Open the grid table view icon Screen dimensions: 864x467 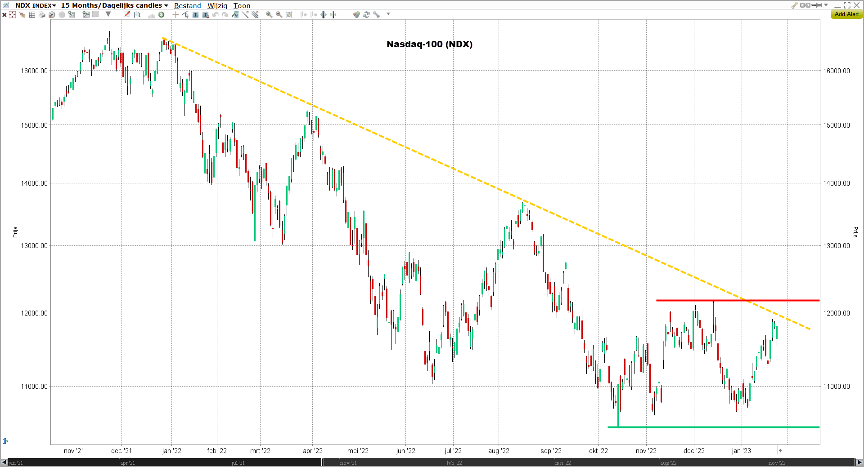point(32,15)
